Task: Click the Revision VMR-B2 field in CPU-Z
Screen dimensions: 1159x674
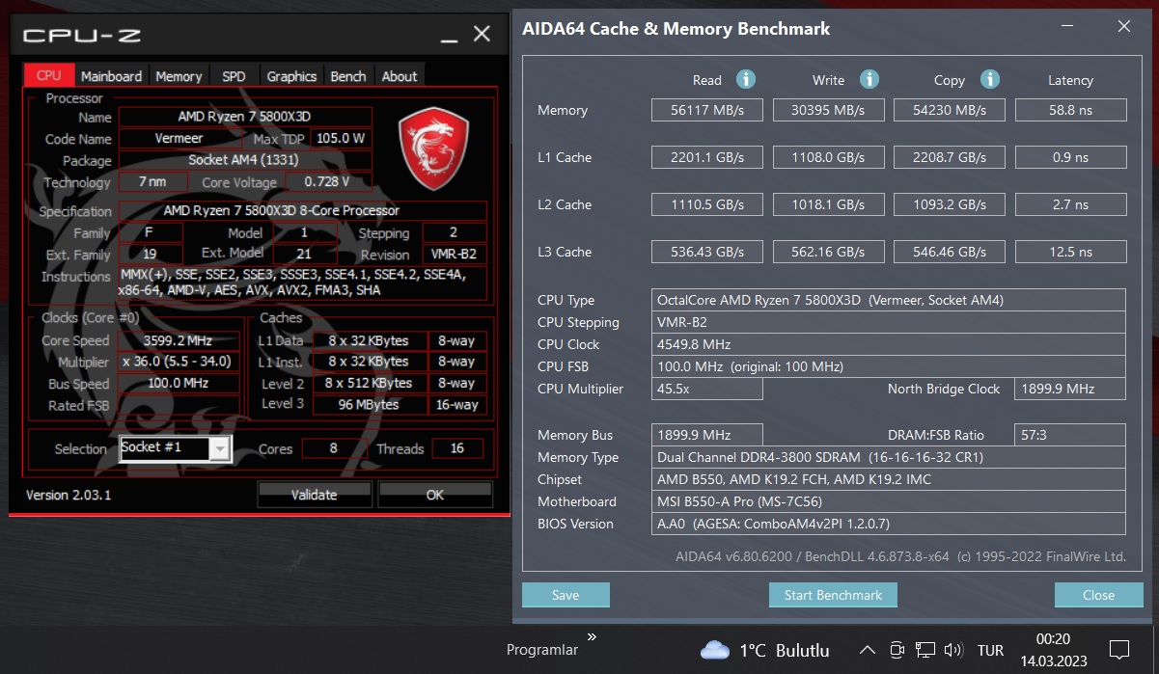Action: [x=454, y=255]
